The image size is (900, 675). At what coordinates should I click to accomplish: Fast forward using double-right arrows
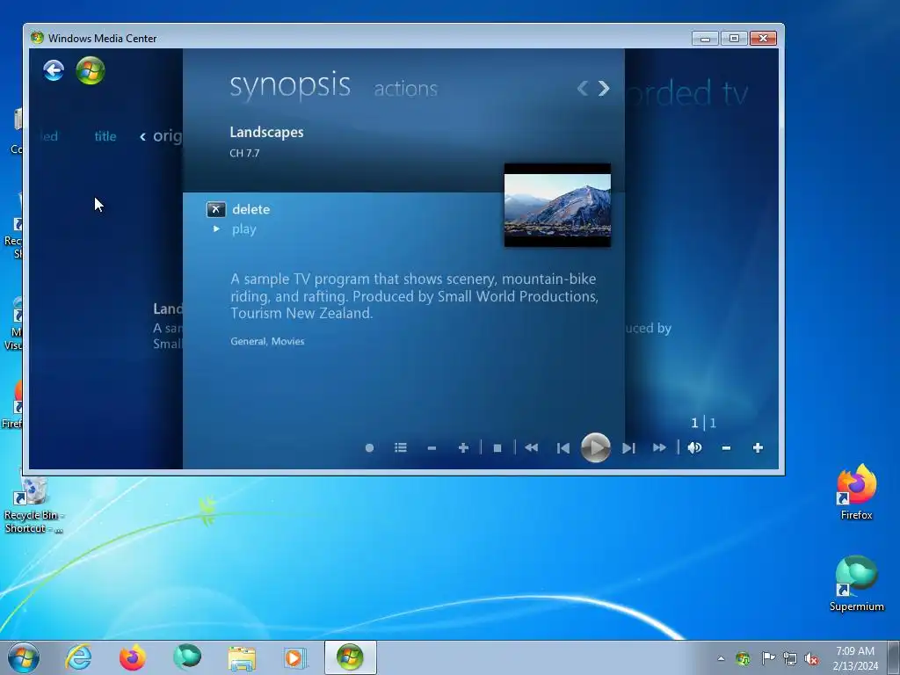[659, 447]
